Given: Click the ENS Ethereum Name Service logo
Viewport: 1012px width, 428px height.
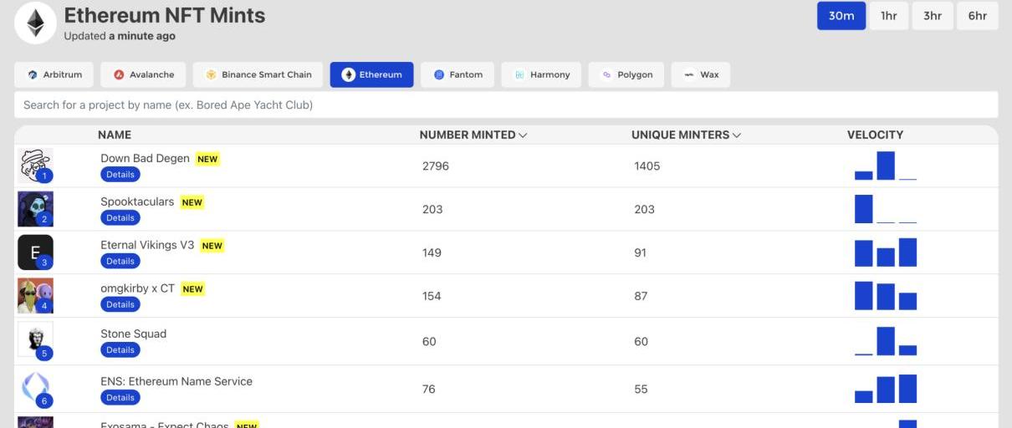Looking at the screenshot, I should pos(35,389).
